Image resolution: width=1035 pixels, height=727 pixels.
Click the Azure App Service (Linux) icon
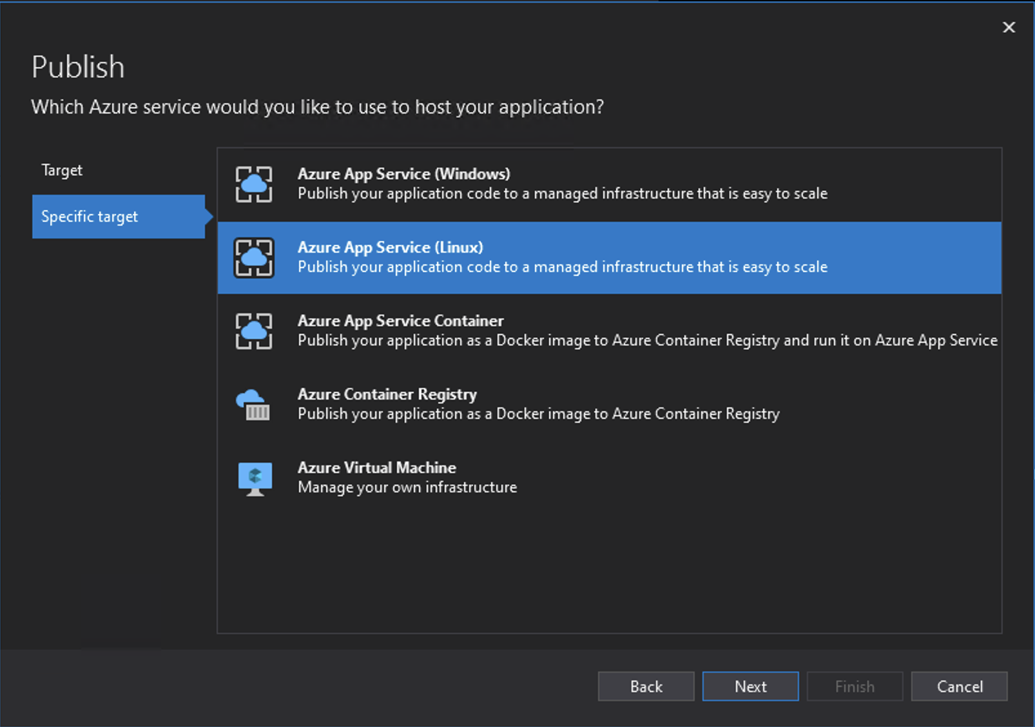(254, 257)
